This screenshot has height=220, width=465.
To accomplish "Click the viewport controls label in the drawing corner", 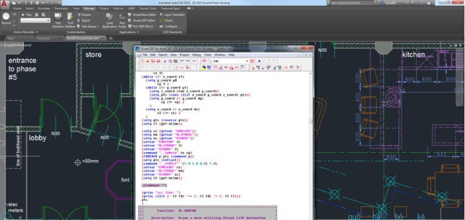I will [16, 45].
